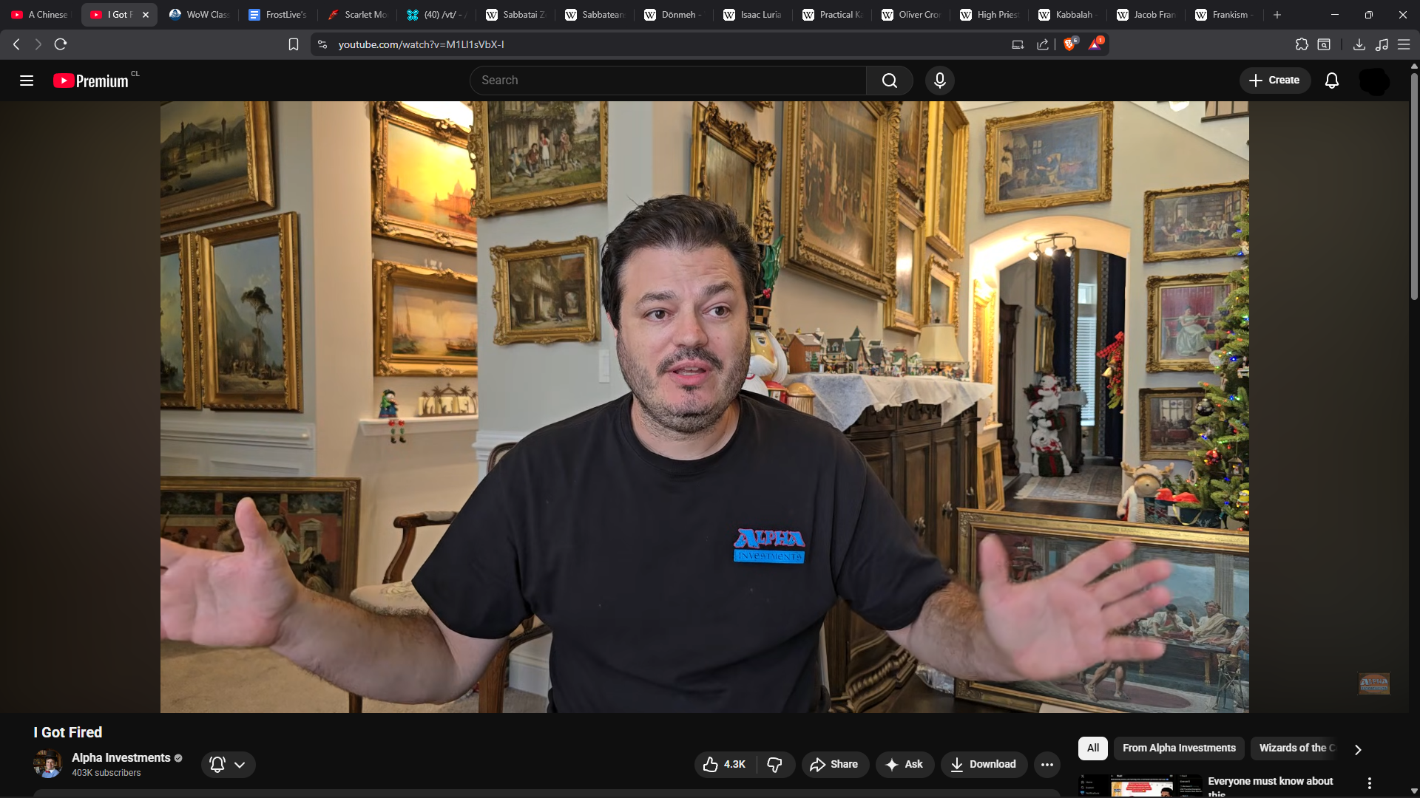Viewport: 1420px width, 798px height.
Task: Select the All filter chip
Action: (1092, 748)
